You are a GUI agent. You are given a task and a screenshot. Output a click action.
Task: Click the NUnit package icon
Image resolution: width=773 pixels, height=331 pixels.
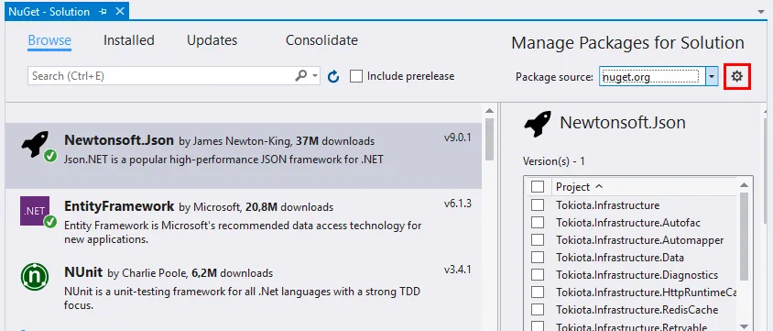pos(35,277)
